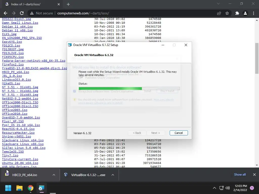Viewport: 259px width, 194px height.
Task: Click scrollbar down arrow
Action: pyautogui.click(x=257, y=165)
